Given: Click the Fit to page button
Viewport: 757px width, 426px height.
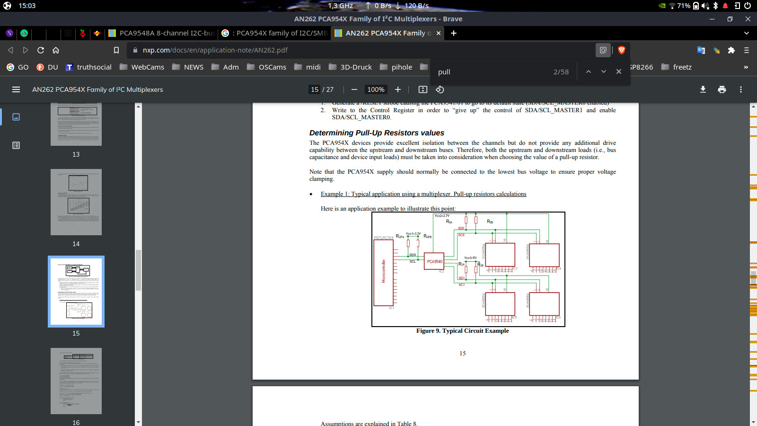Looking at the screenshot, I should pyautogui.click(x=423, y=89).
